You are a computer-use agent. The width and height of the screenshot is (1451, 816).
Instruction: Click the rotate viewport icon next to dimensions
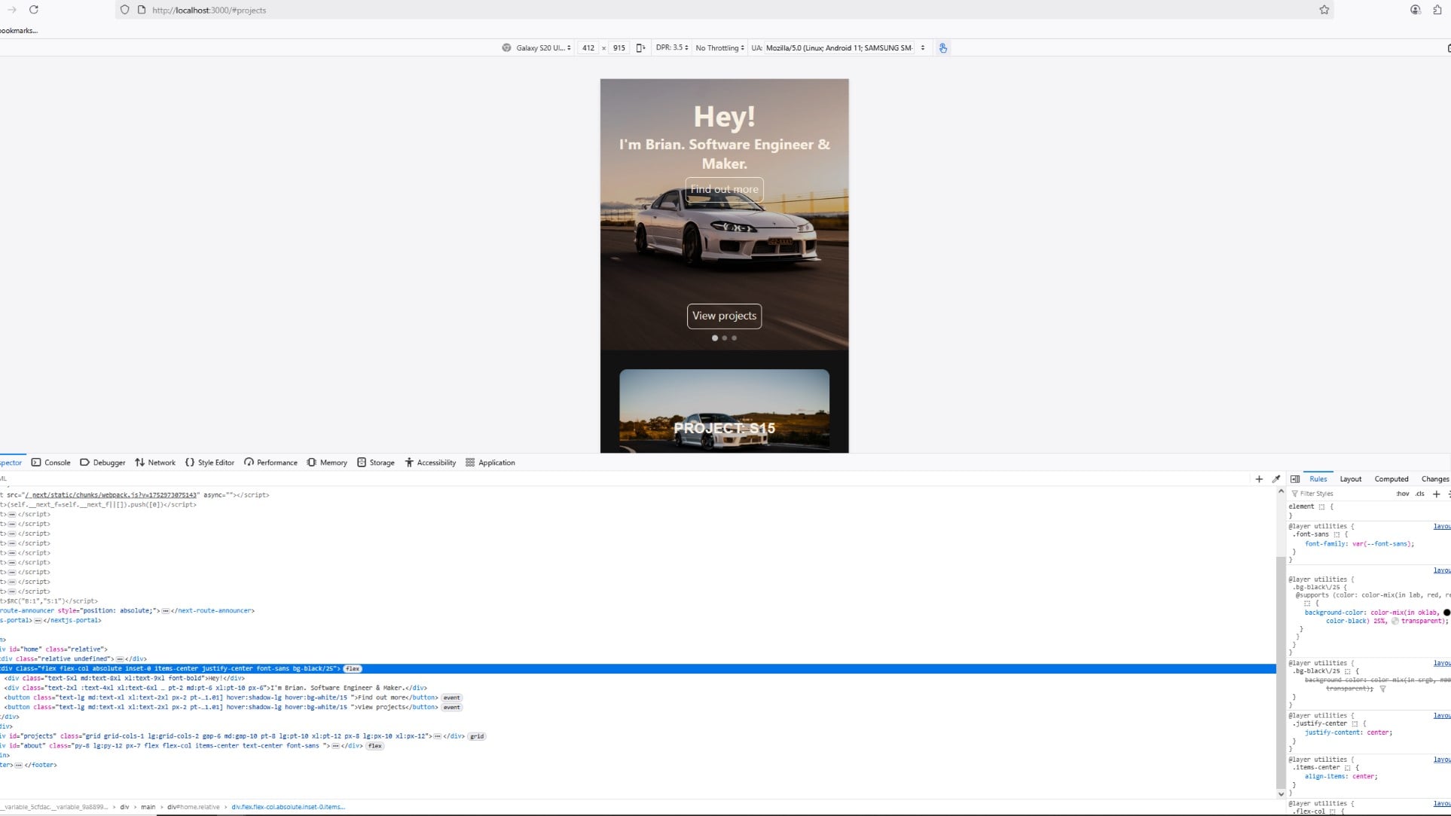(640, 47)
